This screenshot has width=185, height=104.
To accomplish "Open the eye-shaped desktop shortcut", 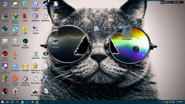I will coord(46,54).
